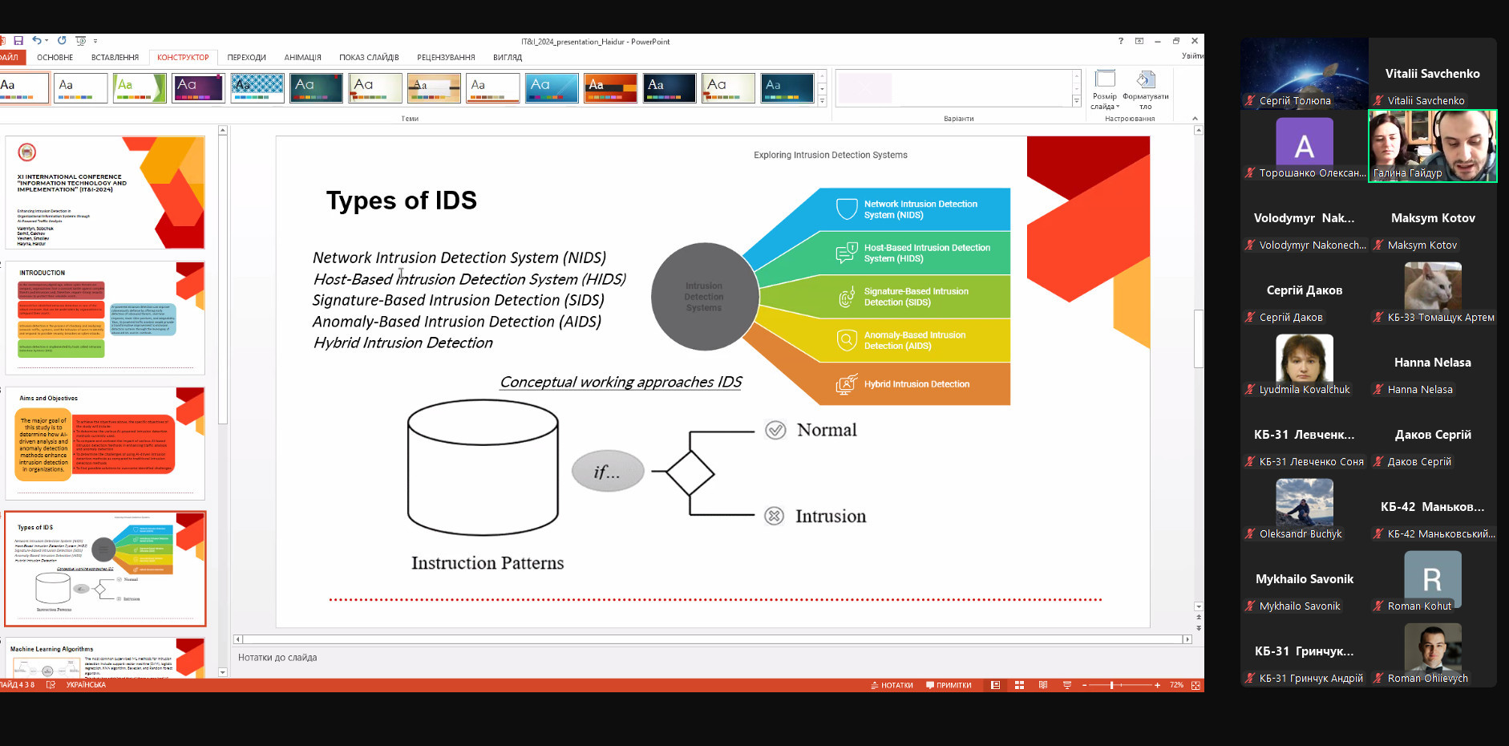Click the zoom in plus button
Screen dimensions: 1509x746
click(x=1157, y=685)
